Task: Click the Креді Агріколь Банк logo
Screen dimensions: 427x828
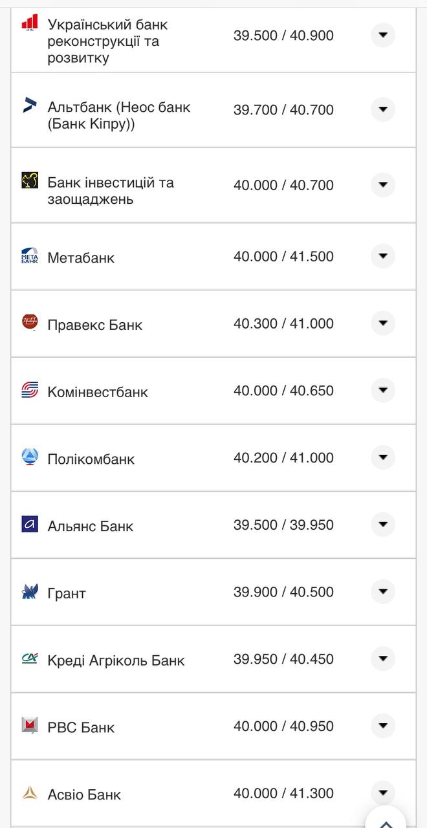Action: point(30,659)
